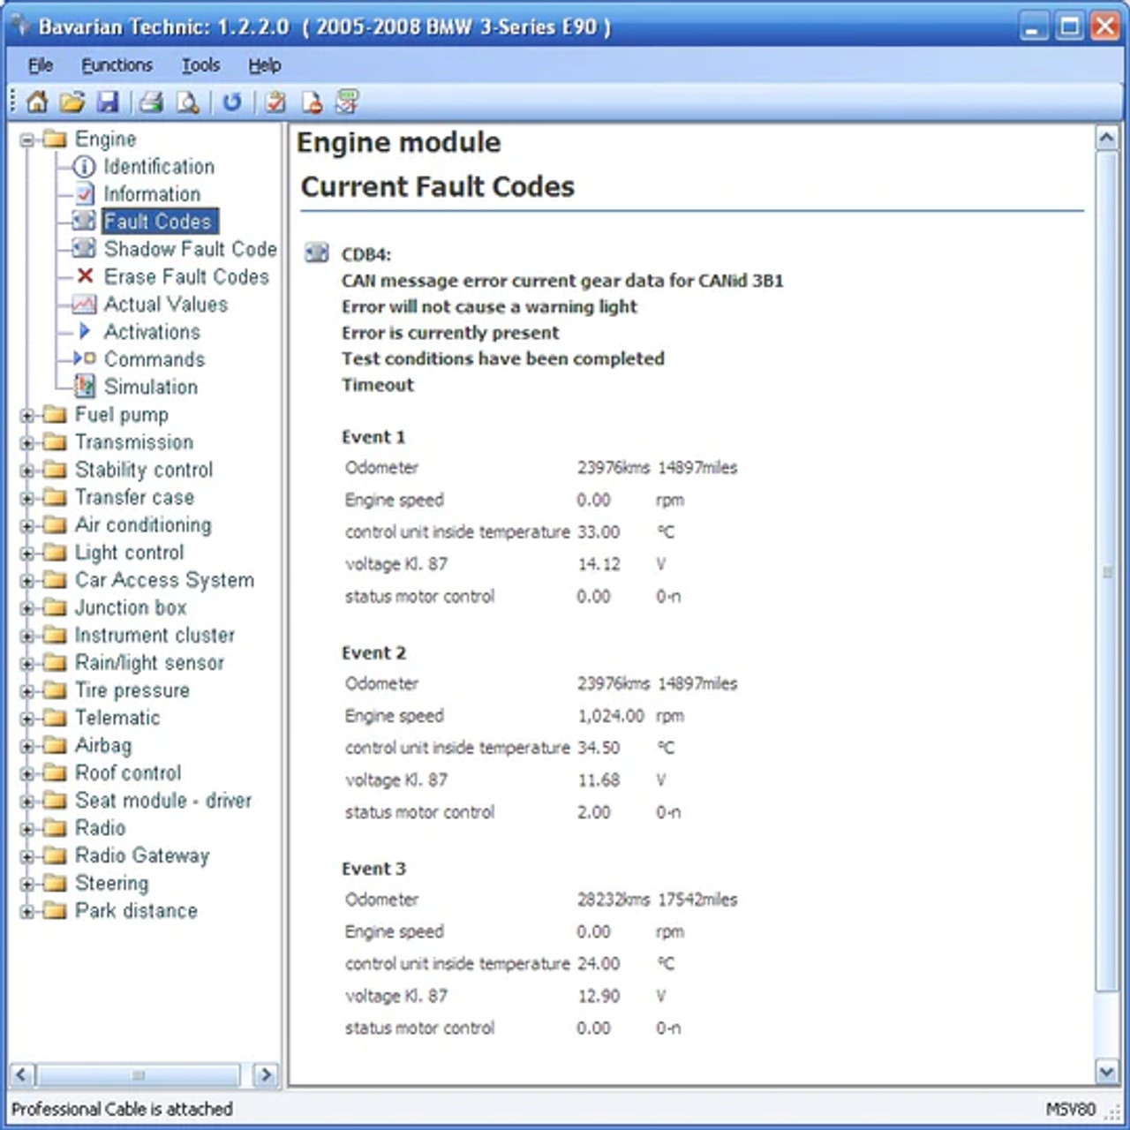Click the content scroll up arrow
This screenshot has width=1130, height=1130.
coord(1107,138)
